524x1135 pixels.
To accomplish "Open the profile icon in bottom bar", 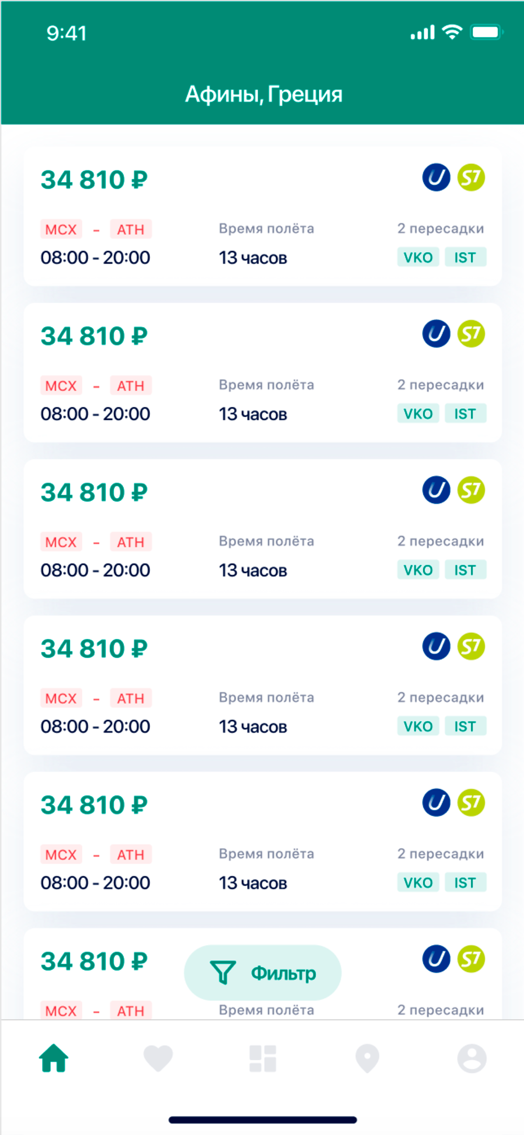I will click(472, 1058).
